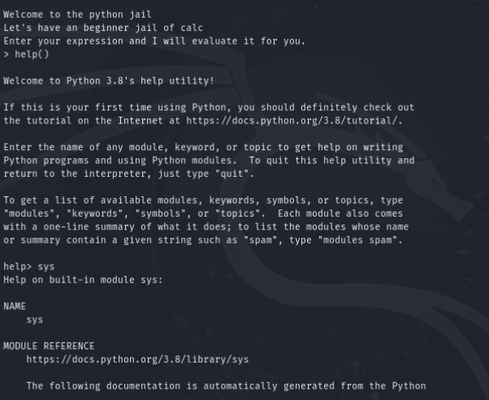This screenshot has height=400, width=489.
Task: Click the 'help> sys' prompt line
Action: click(30, 266)
